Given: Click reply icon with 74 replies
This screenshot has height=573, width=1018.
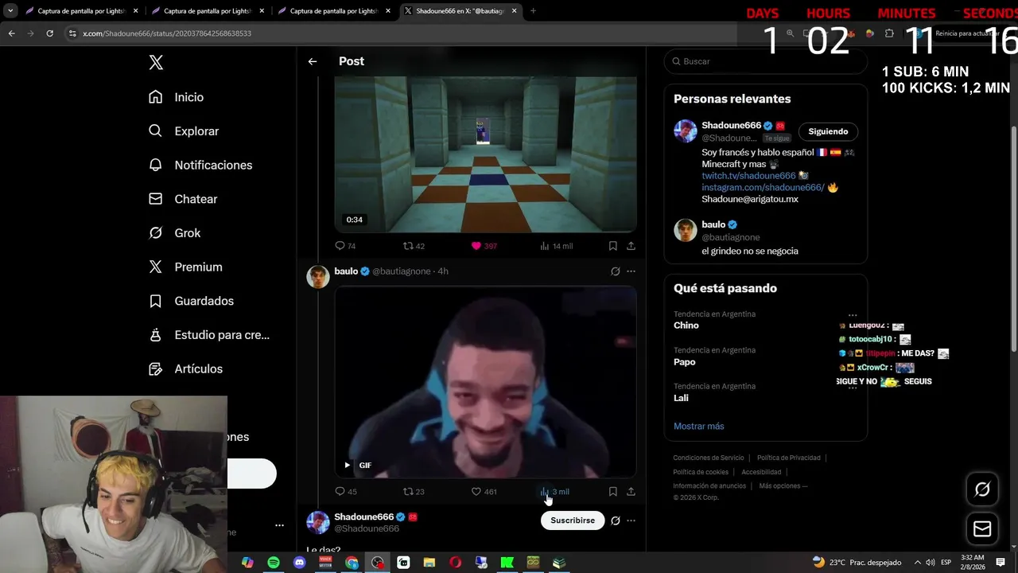Looking at the screenshot, I should click(340, 246).
